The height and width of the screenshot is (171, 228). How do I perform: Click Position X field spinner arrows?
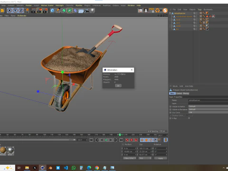click(136, 148)
